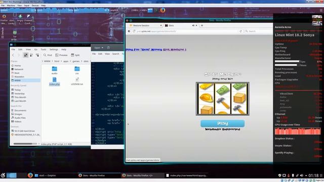
Task: Switch to index.php editor taskbar entry
Action: tap(186, 175)
